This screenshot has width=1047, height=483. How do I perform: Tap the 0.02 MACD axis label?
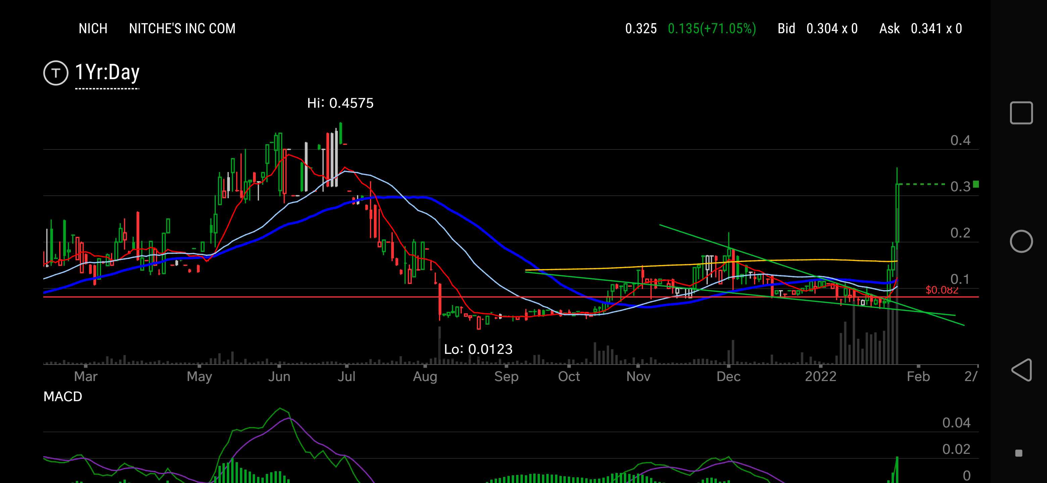(x=956, y=449)
